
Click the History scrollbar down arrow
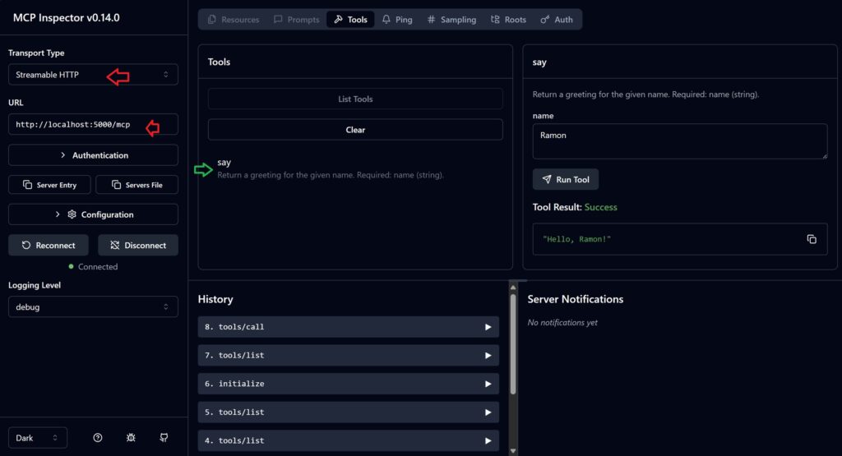coord(513,450)
